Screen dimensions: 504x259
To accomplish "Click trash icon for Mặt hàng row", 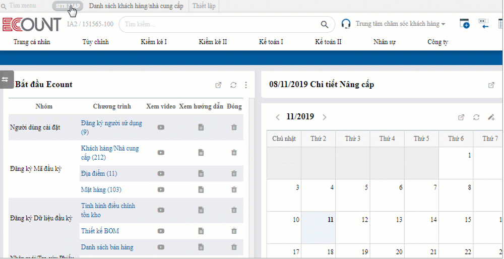I will coord(234,189).
